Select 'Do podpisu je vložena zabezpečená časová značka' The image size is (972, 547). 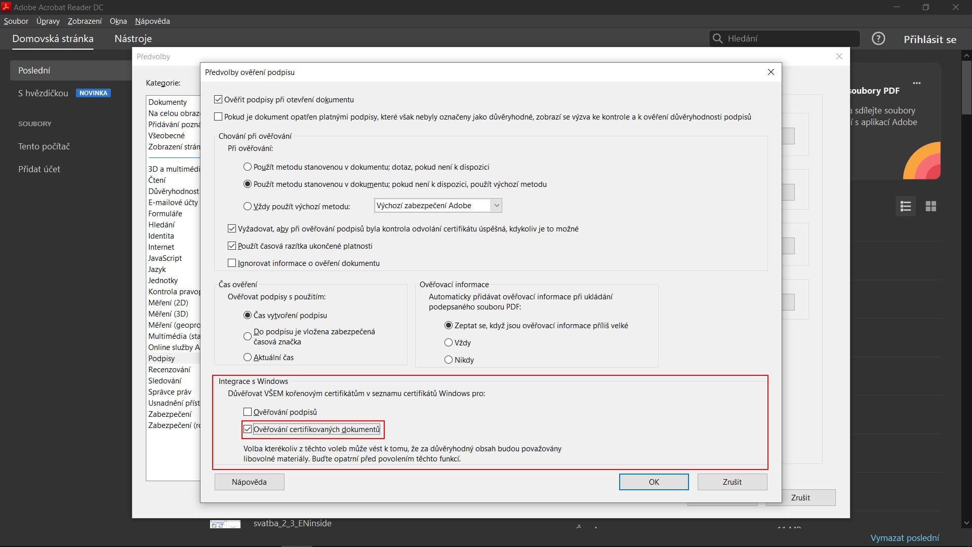click(x=248, y=336)
